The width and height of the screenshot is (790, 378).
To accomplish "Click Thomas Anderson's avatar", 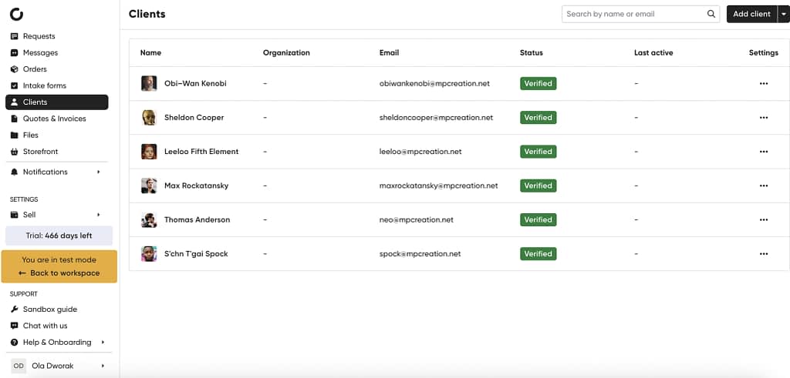I will pos(149,219).
